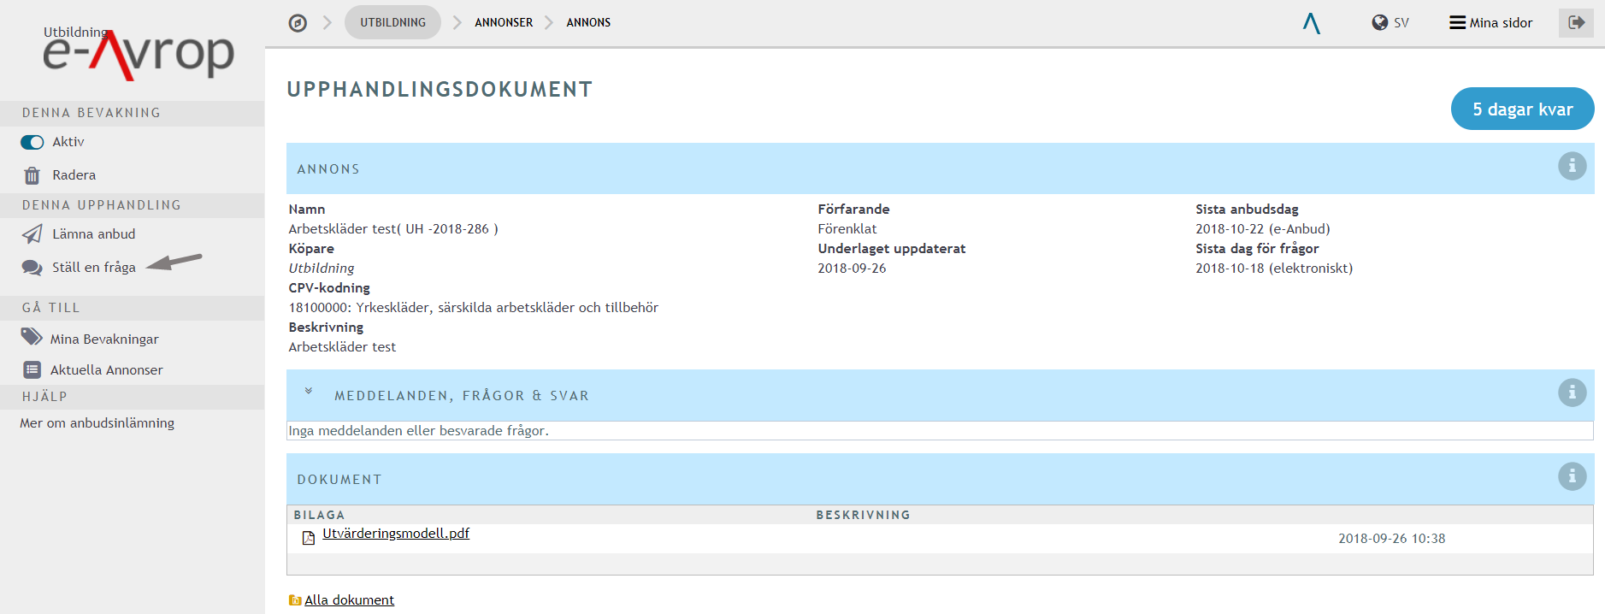Click the BILAGA column header
This screenshot has width=1605, height=614.
[319, 515]
